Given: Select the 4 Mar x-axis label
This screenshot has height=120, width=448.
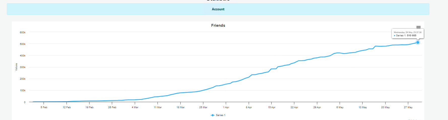Looking at the screenshot, I should [135, 107].
